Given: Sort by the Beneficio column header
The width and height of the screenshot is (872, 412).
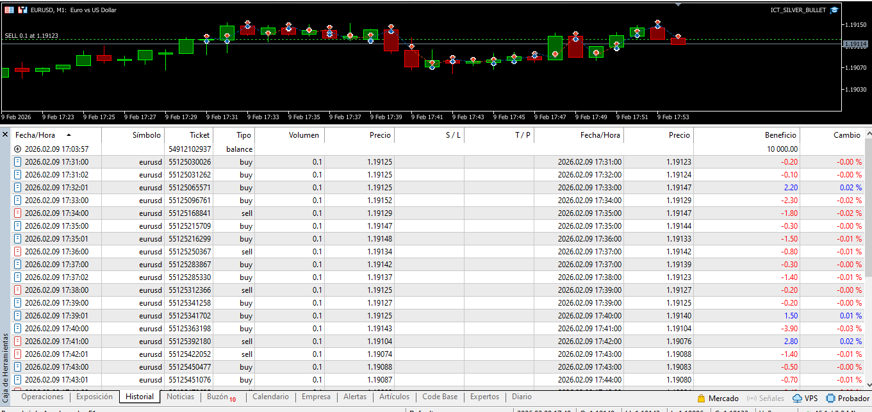Looking at the screenshot, I should point(780,135).
